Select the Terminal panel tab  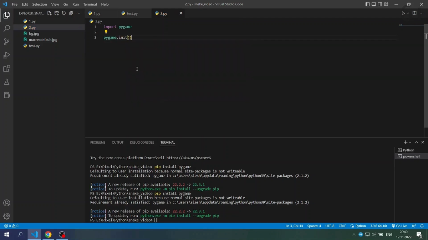point(168,142)
